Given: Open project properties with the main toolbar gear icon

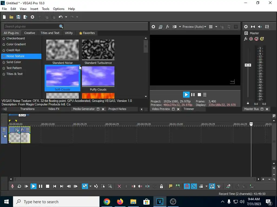Looking at the screenshot, I should click(32, 17).
